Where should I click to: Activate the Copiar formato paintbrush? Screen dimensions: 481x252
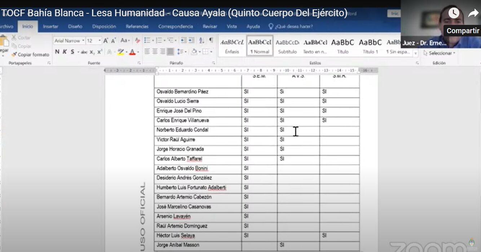[14, 54]
